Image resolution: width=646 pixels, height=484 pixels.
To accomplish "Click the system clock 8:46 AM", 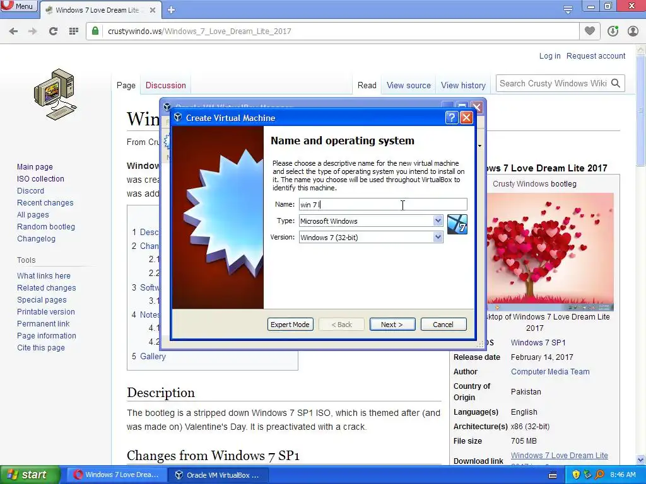I will click(623, 475).
